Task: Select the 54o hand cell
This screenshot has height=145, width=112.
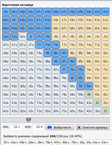Action: pyautogui.click(x=80, y=95)
